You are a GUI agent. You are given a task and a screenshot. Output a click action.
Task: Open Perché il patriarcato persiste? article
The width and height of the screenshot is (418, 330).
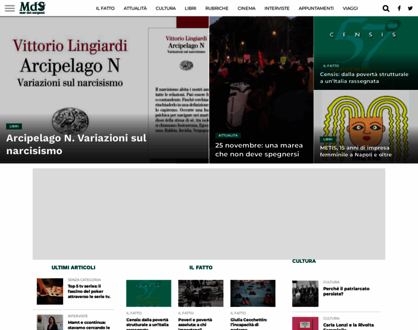346,291
